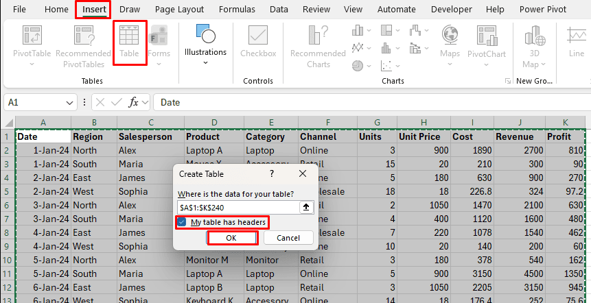This screenshot has width=591, height=303.
Task: Expand the dropdown next to the fx button
Action: point(146,102)
